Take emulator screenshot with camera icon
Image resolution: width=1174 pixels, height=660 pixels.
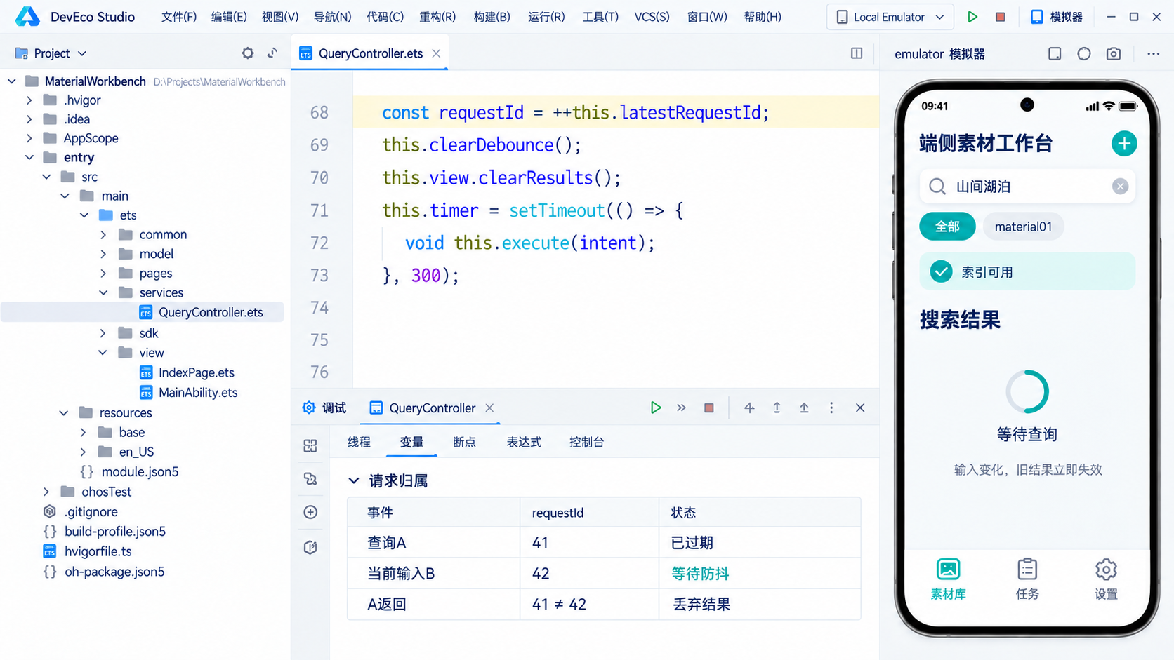pos(1114,54)
